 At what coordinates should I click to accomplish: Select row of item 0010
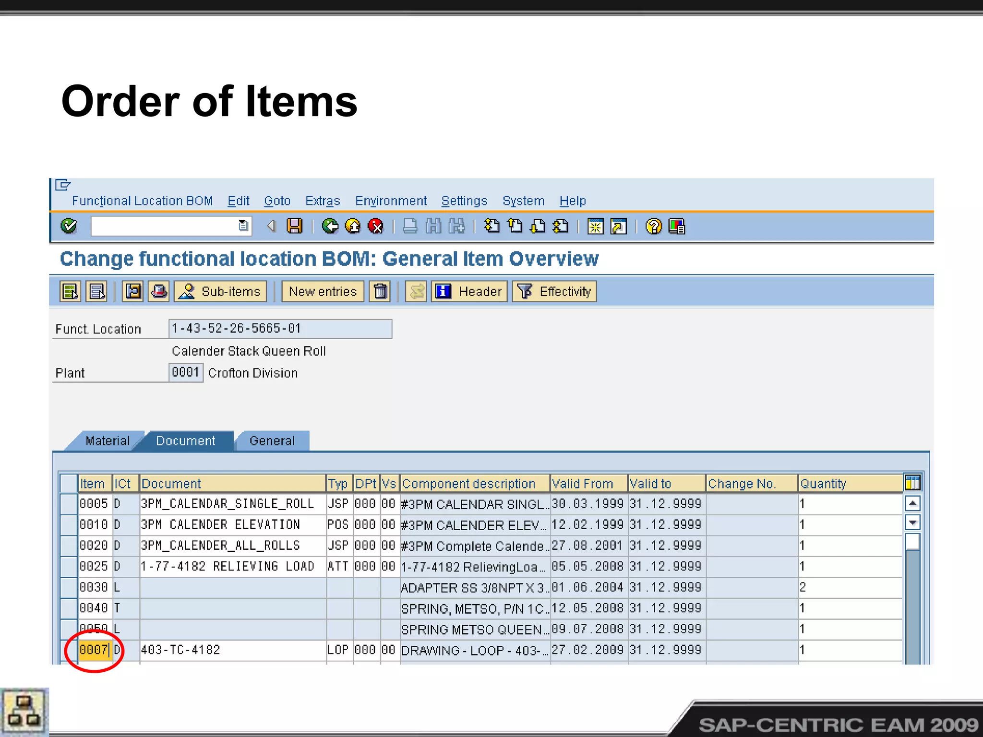69,524
